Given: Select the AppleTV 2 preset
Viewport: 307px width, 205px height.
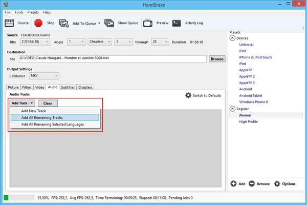Looking at the screenshot, I should click(247, 76).
